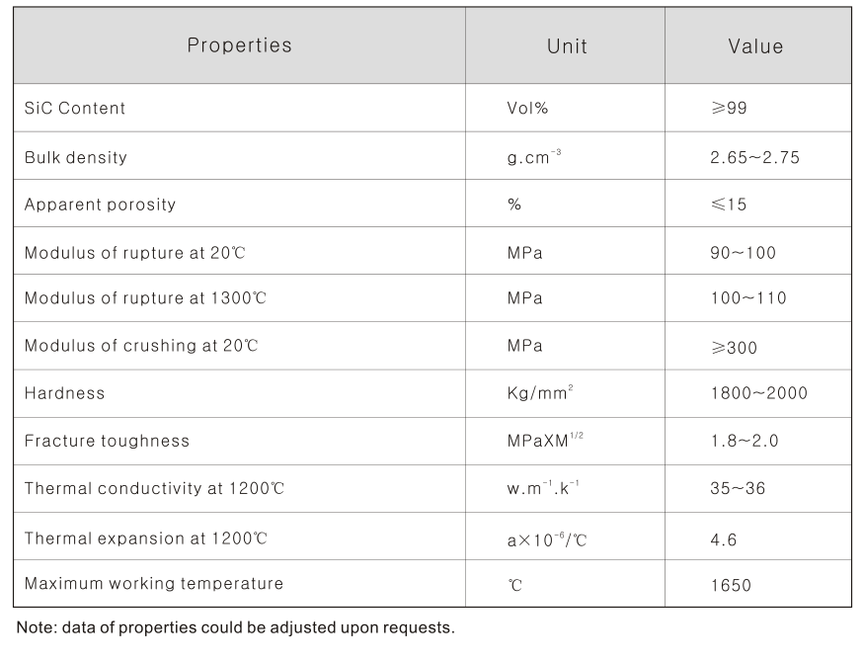863x661 pixels.
Task: Click the Apparent porosity label
Action: (x=100, y=205)
